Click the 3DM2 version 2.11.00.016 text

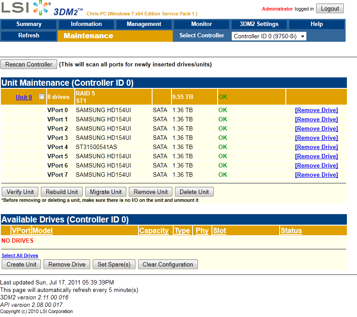(34, 297)
